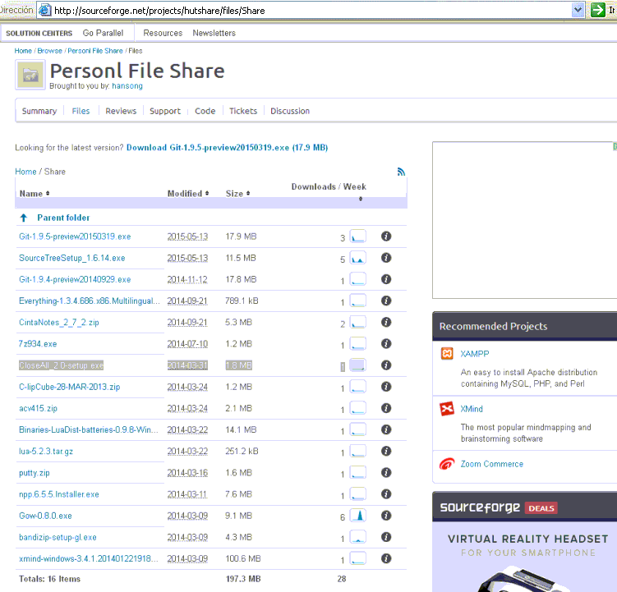The image size is (617, 592).
Task: Open the address bar dropdown arrow
Action: [x=578, y=10]
